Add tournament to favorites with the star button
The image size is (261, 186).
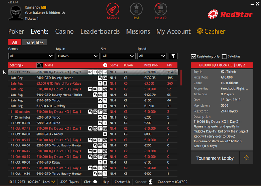coord(246,158)
